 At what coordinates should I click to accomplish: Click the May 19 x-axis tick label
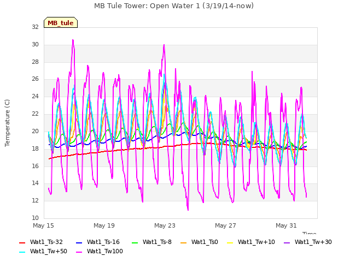[x=104, y=225]
